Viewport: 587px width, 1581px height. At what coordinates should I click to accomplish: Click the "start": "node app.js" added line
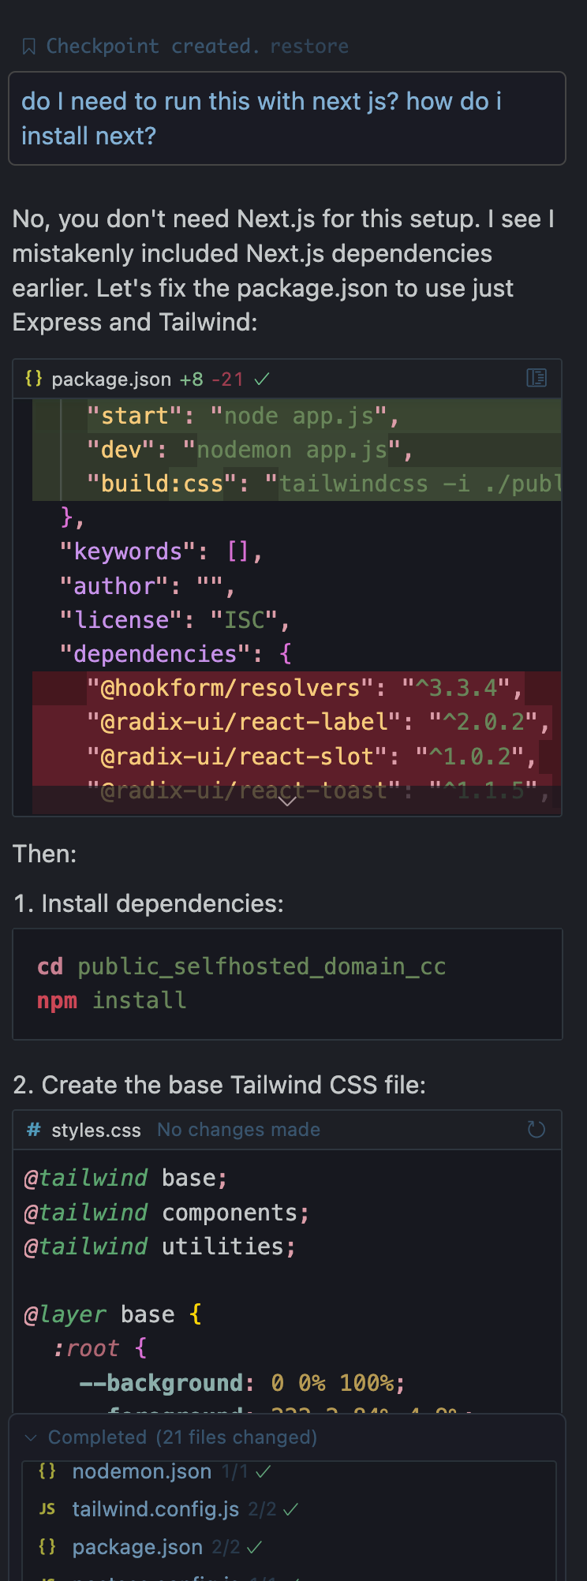(297, 416)
